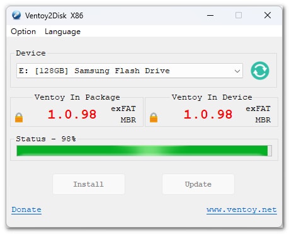
Task: Open the Device drive selection dropdown
Action: [x=130, y=71]
